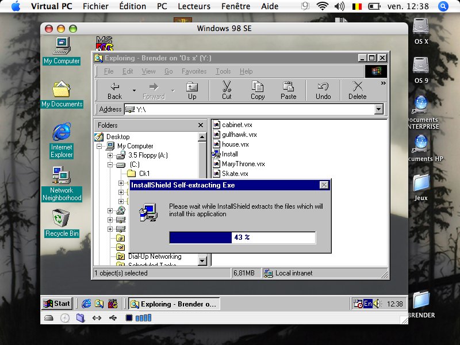Viewport: 460px width, 345px height.
Task: Click the Windows Start button
Action: click(x=57, y=304)
